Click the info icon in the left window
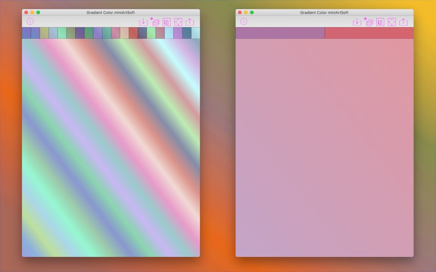The width and height of the screenshot is (436, 272). 30,22
